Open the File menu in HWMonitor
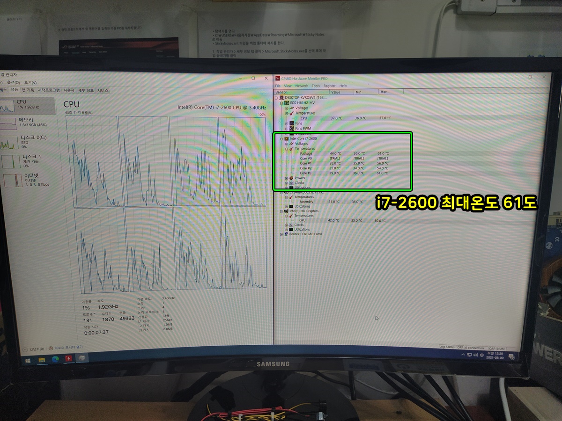This screenshot has width=562, height=421. click(278, 86)
